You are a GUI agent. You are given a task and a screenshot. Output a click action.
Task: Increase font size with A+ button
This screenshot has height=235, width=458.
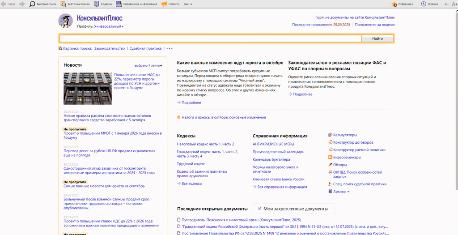coord(454,4)
